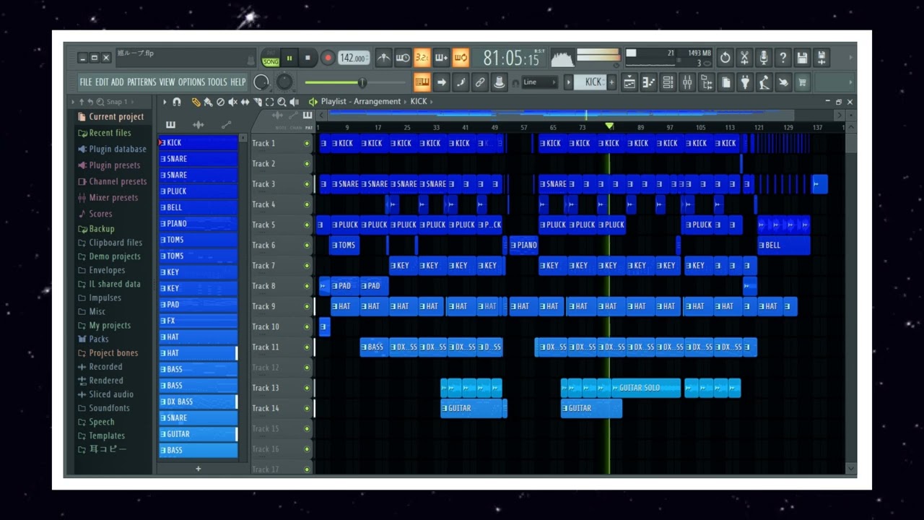
Task: Open the playlist view icon
Action: tap(629, 82)
